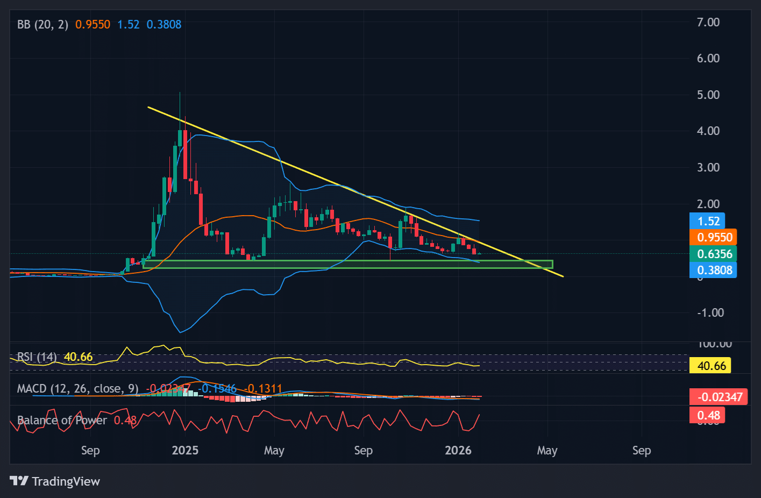Click the 2026 label on the time axis
Viewport: 761px width, 498px height.
pyautogui.click(x=458, y=451)
